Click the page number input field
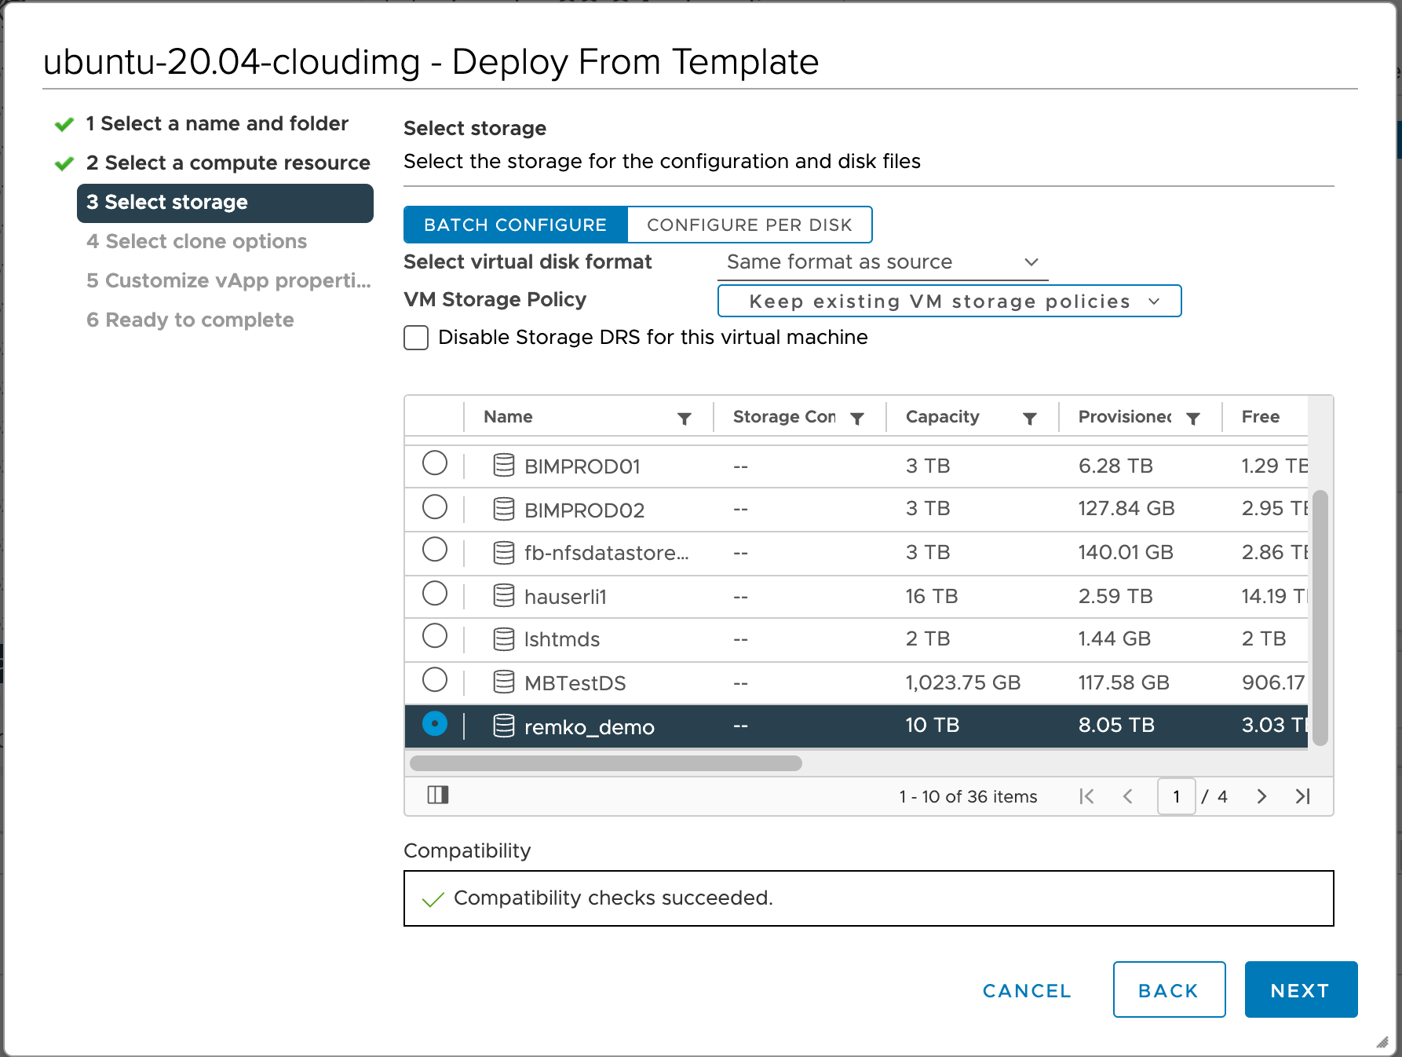1402x1057 pixels. (1176, 795)
